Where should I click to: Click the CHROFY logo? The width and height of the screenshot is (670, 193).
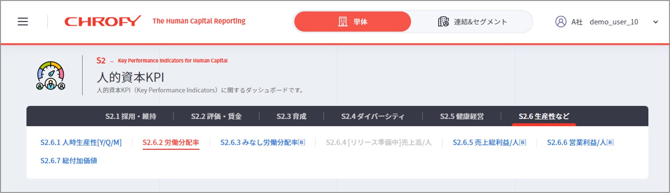pyautogui.click(x=103, y=21)
